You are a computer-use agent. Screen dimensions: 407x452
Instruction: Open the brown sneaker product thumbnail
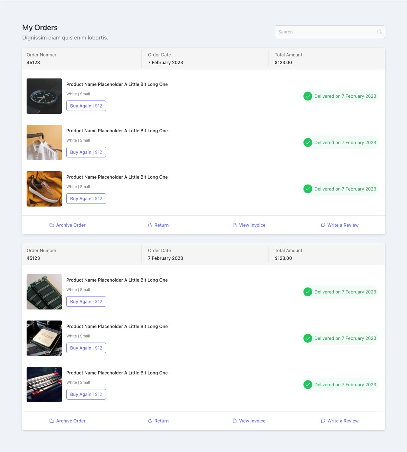(x=44, y=189)
